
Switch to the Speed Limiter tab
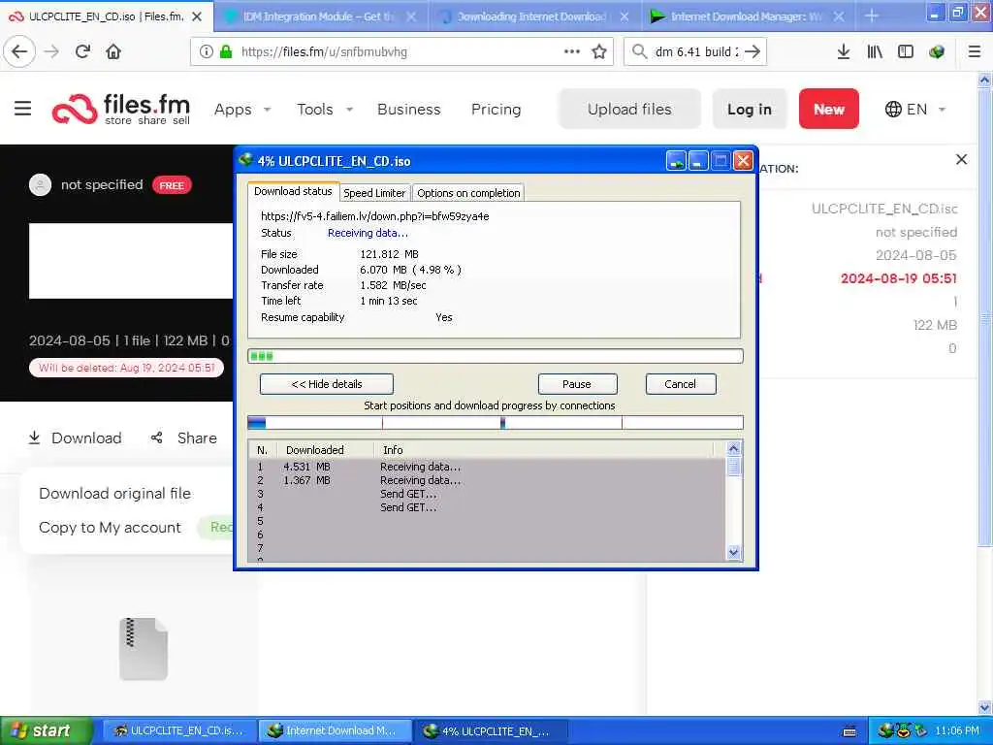(374, 193)
